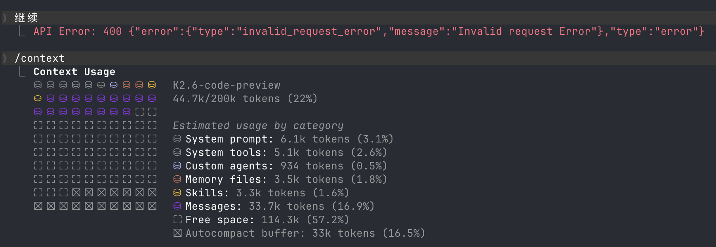716x247 pixels.
Task: Click the 继续 prompt line
Action: pyautogui.click(x=359, y=18)
